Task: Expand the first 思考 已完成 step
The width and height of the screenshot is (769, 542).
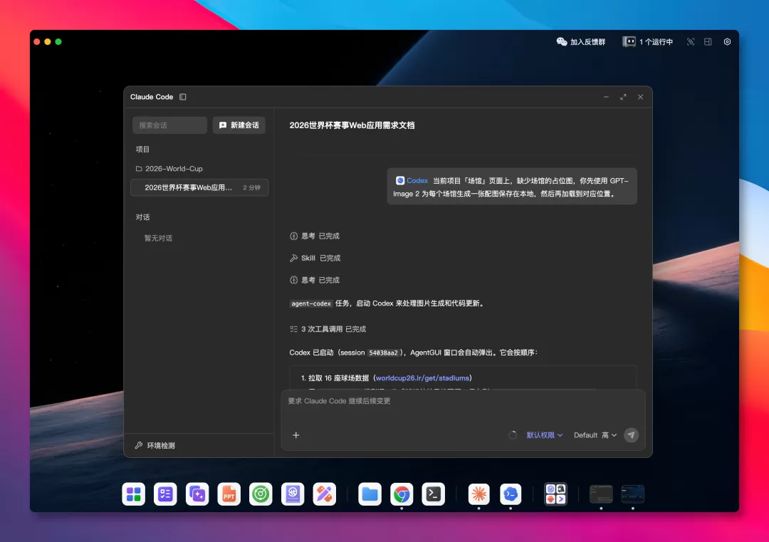Action: point(315,236)
